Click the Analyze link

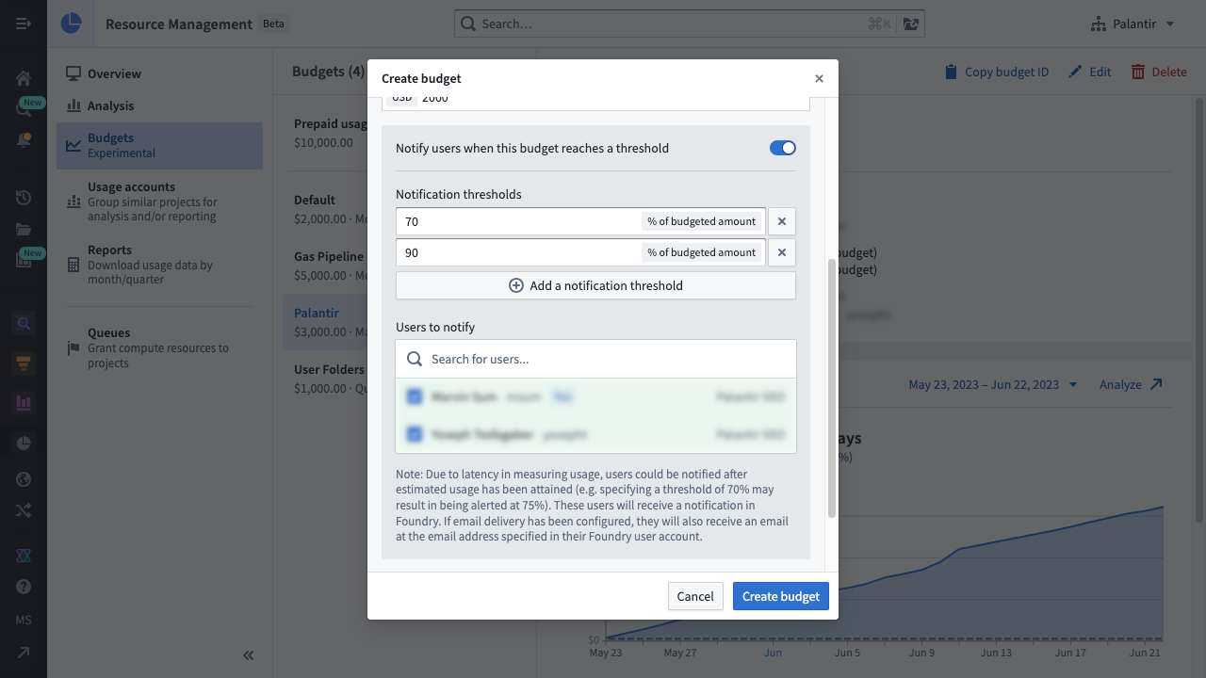point(1131,384)
